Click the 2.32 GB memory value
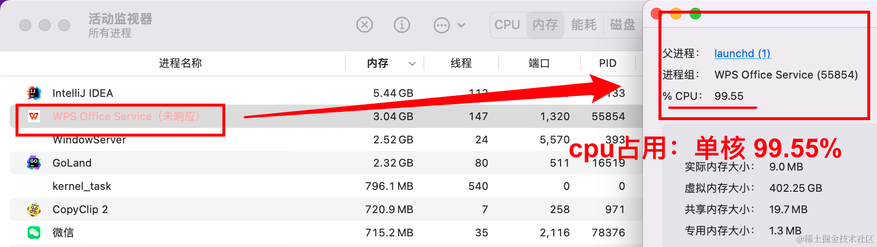 coord(393,163)
